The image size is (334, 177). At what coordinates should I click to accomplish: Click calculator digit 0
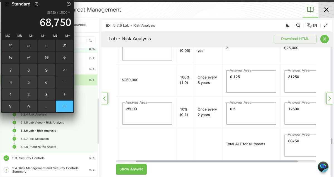pyautogui.click(x=28, y=106)
